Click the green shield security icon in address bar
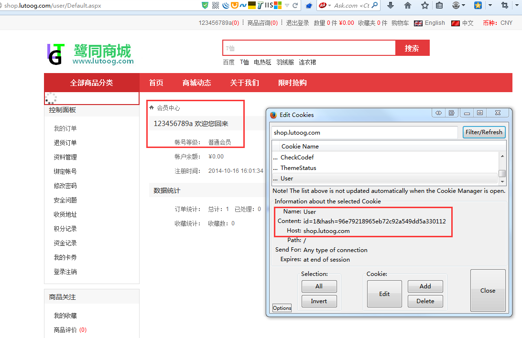The height and width of the screenshot is (338, 522). tap(205, 5)
